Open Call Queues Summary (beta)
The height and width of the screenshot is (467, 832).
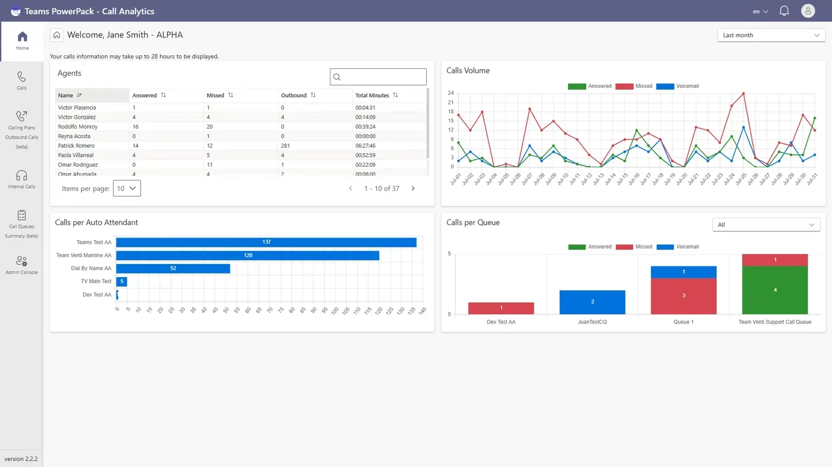click(x=22, y=223)
